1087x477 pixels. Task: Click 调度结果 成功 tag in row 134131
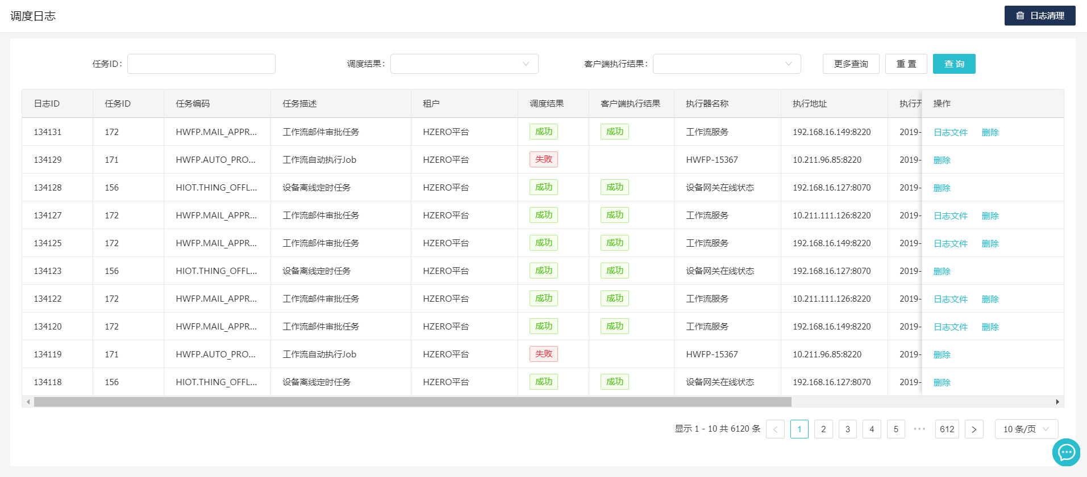pyautogui.click(x=544, y=132)
